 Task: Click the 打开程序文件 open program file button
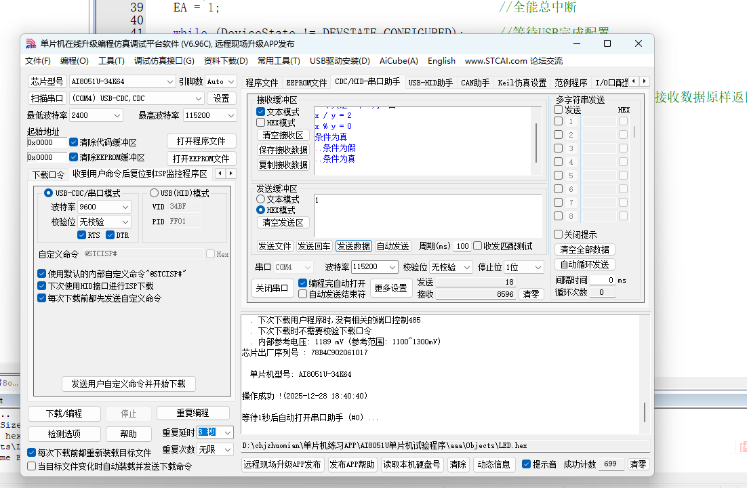(x=201, y=141)
